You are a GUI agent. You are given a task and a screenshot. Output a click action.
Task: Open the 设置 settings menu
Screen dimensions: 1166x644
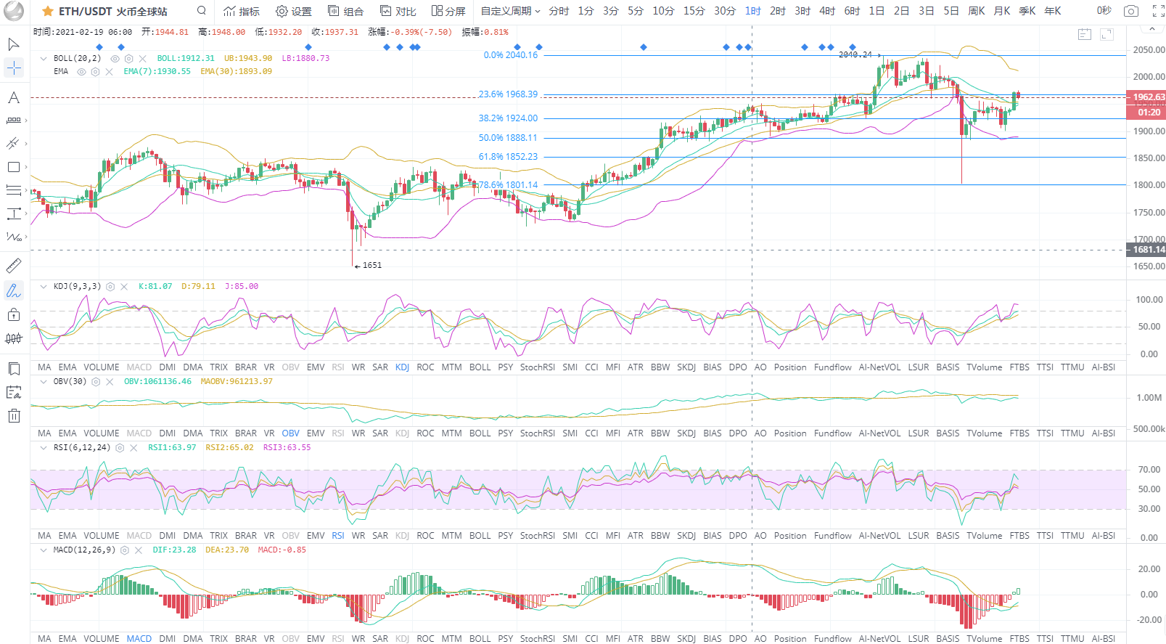click(294, 11)
